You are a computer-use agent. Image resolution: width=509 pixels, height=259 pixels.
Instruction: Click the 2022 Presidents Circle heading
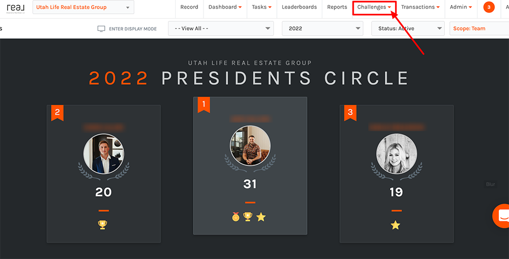tap(249, 78)
